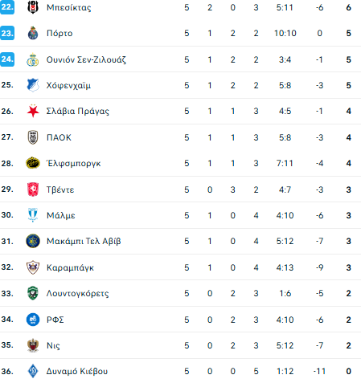Screen dimensions: 361x383
Task: Select the Πόρτο team name link
Action: tap(59, 33)
